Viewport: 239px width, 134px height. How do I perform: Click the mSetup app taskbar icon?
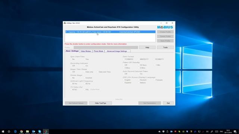point(46,131)
